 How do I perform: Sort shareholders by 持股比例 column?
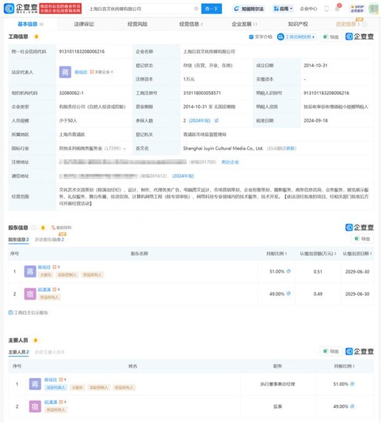277,254
